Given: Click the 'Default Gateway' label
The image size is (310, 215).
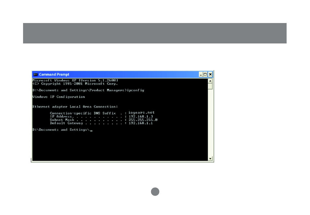Looking at the screenshot, I should [x=66, y=123].
